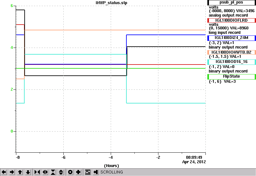Image resolution: width=256 pixels, height=176 pixels.
Task: Shift the plot down with the down arrow
Action: [28, 172]
